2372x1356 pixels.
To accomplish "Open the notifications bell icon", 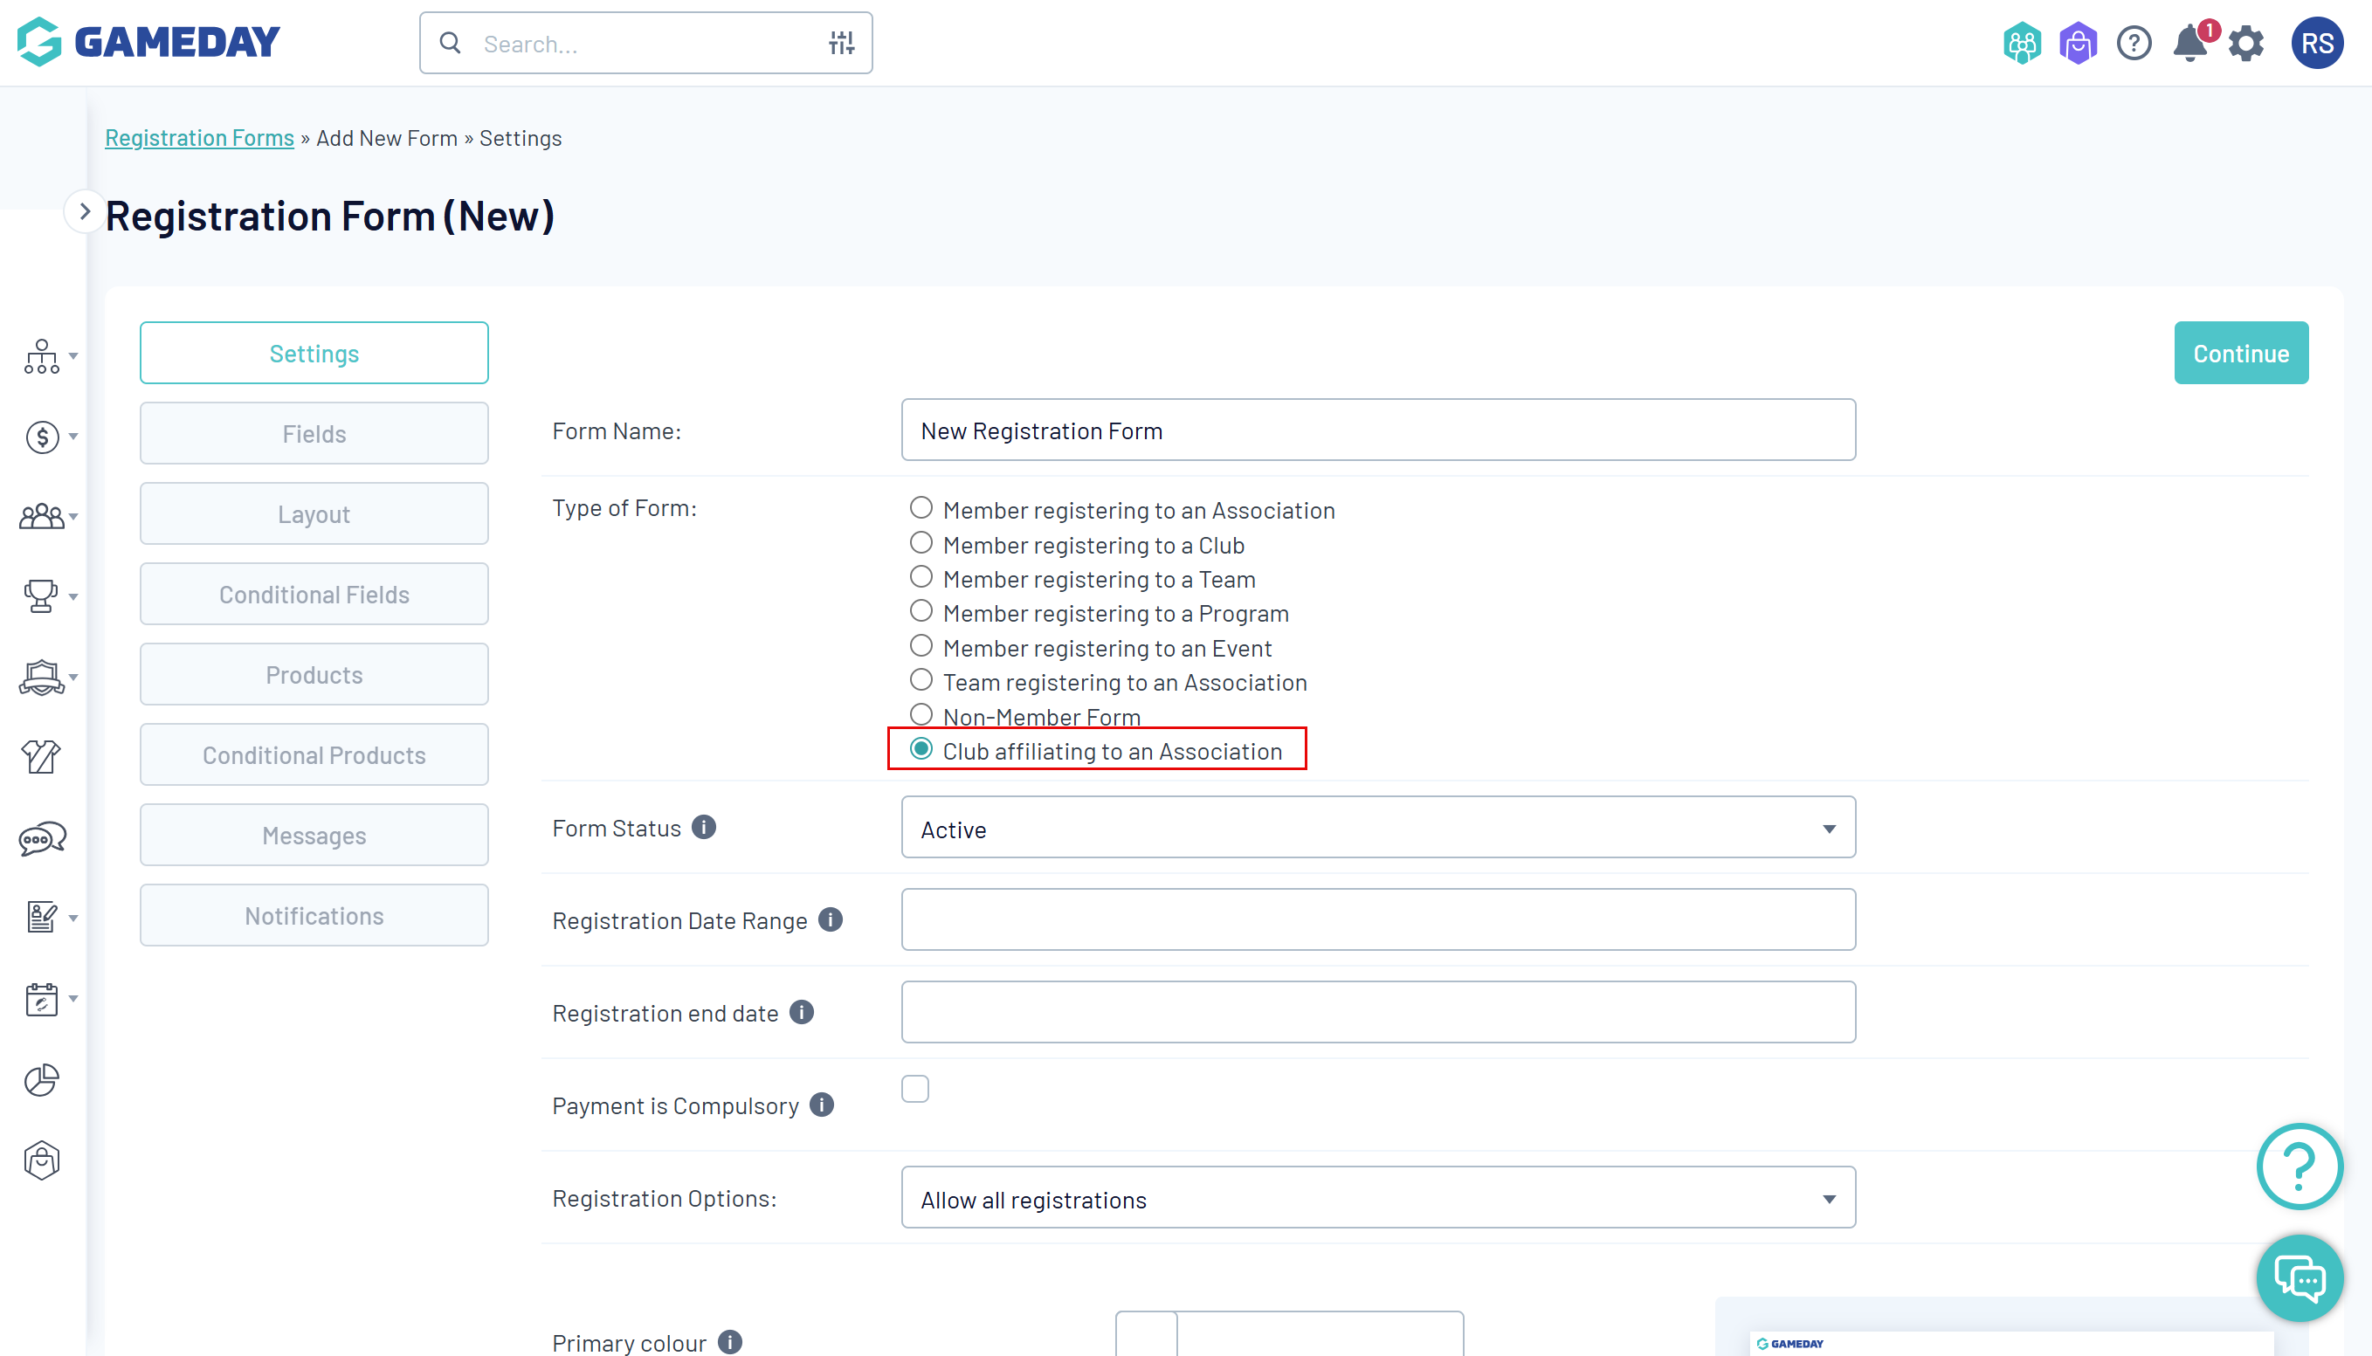I will click(x=2189, y=44).
